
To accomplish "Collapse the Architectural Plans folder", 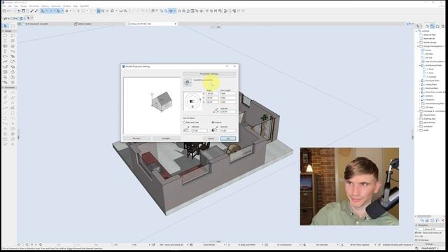I will [420, 65].
